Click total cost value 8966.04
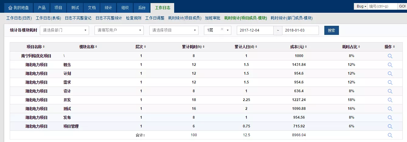Viewport: 407px width, 142px height. (299, 135)
